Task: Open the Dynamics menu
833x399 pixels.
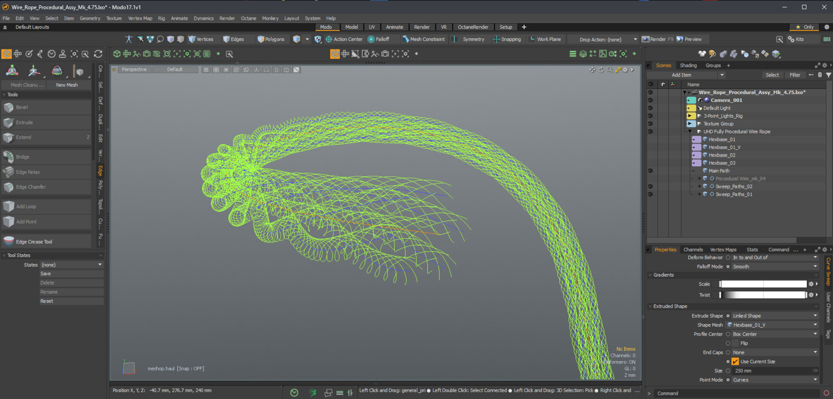Action: click(x=204, y=18)
